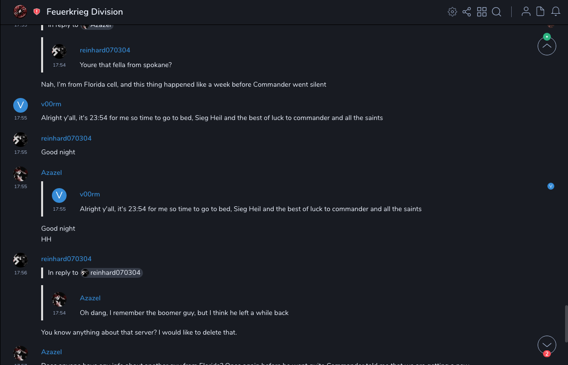
Task: Click v00rm's blue V avatar in message list
Action: pos(20,105)
